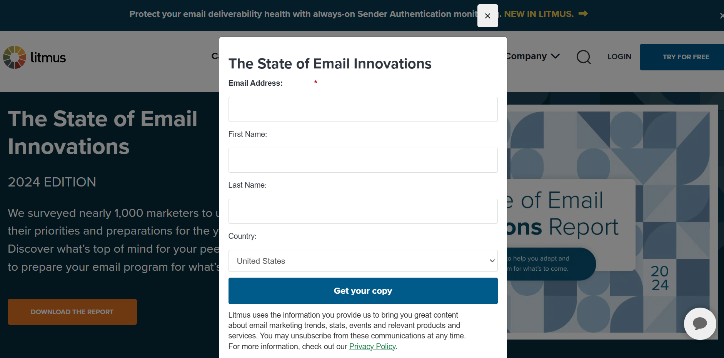Close the email innovations popup form

(x=487, y=16)
